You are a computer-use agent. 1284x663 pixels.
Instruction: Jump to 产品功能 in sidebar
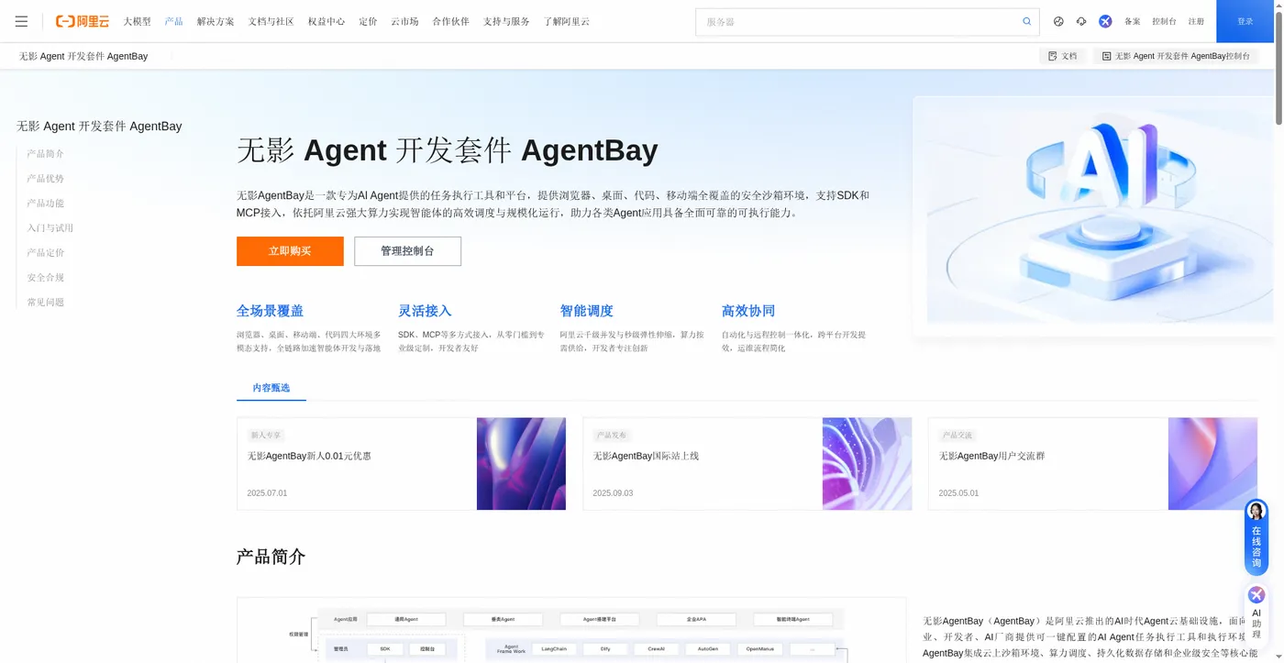(46, 204)
